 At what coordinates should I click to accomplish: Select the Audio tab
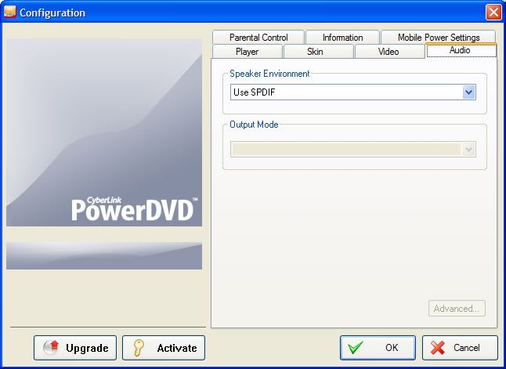click(461, 50)
